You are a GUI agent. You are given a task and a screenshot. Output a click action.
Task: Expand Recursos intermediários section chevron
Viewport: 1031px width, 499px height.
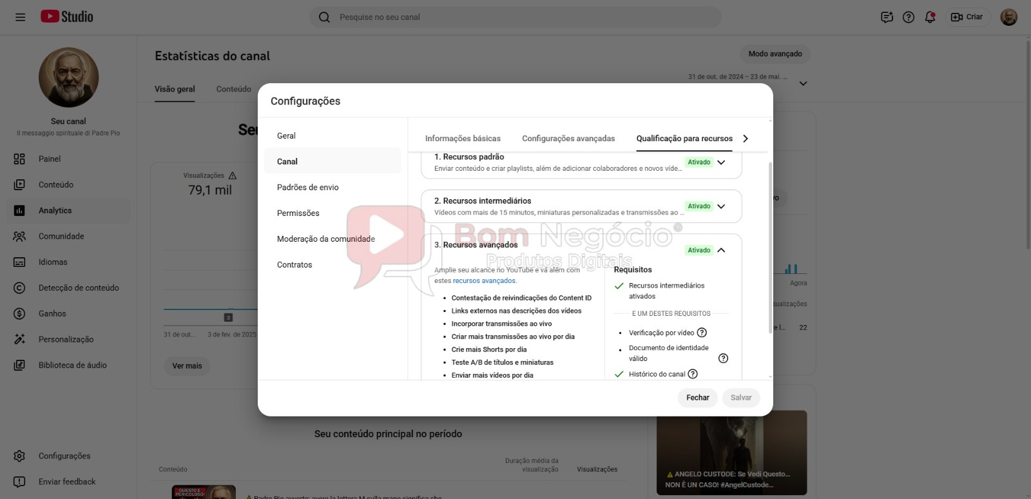(721, 206)
